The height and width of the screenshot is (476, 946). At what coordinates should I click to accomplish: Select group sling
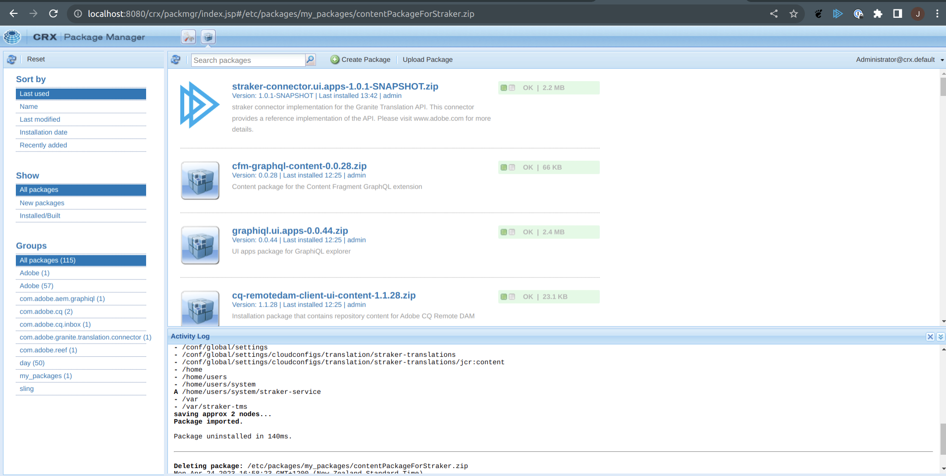81,389
